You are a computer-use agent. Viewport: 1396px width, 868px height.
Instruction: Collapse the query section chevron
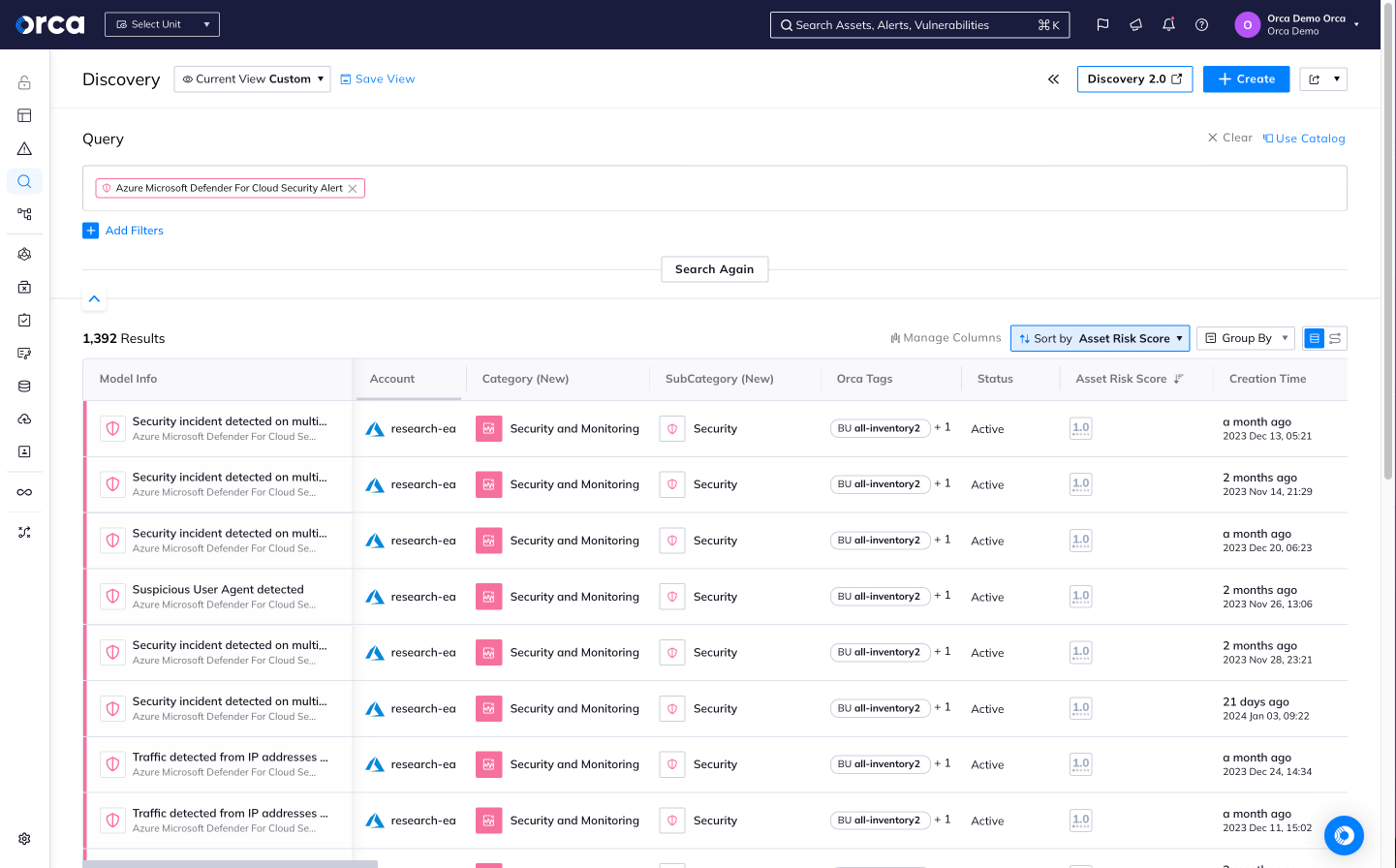tap(94, 298)
